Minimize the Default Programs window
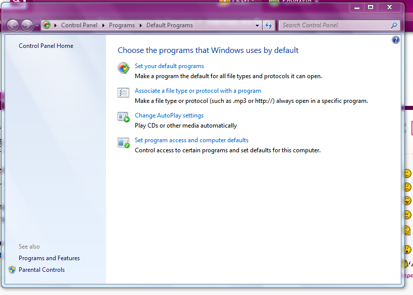 [x=357, y=8]
